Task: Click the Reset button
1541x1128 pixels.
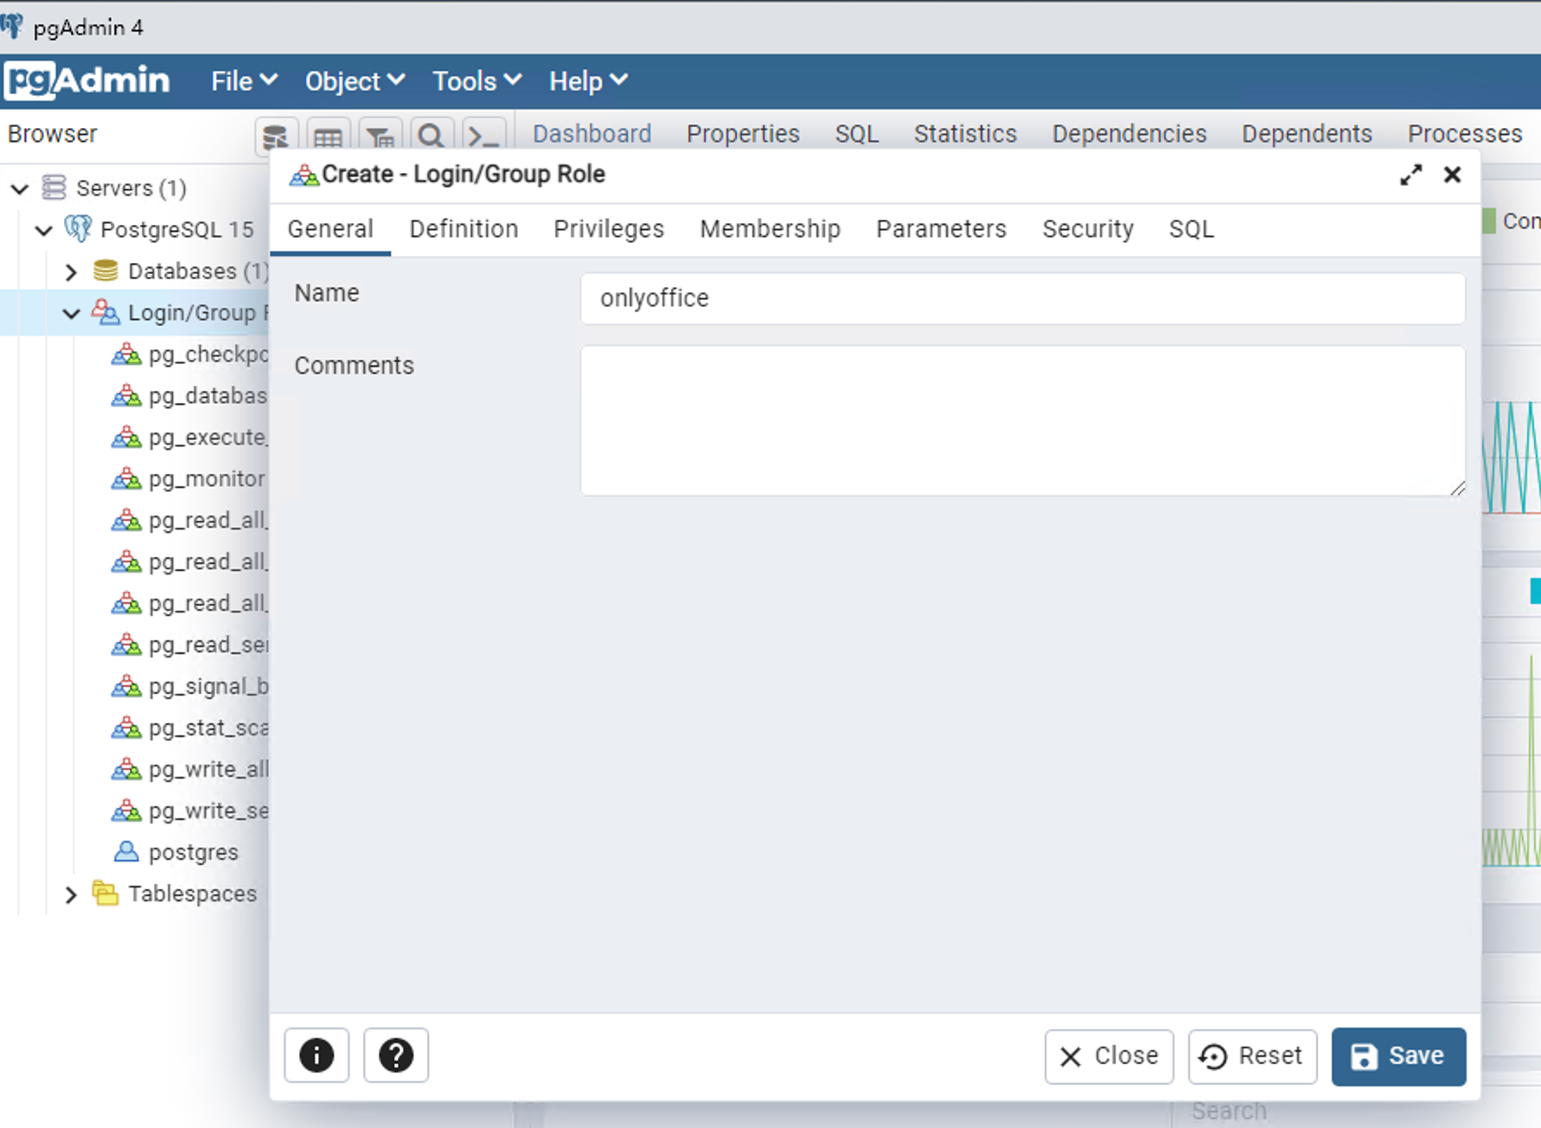Action: 1252,1056
